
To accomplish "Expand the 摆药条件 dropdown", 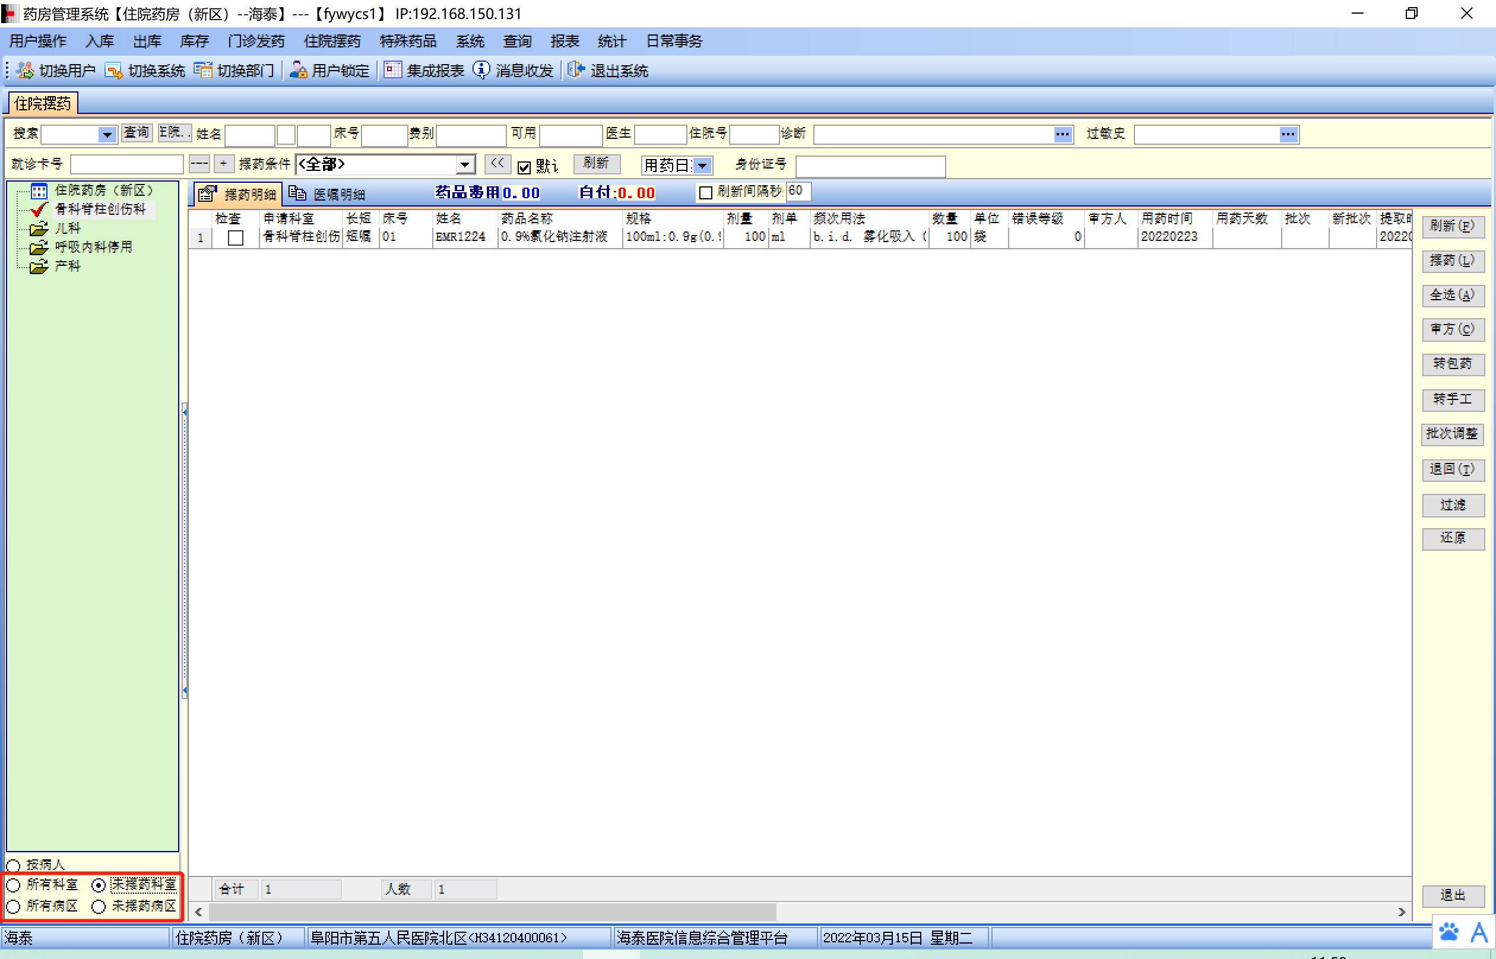I will [465, 165].
